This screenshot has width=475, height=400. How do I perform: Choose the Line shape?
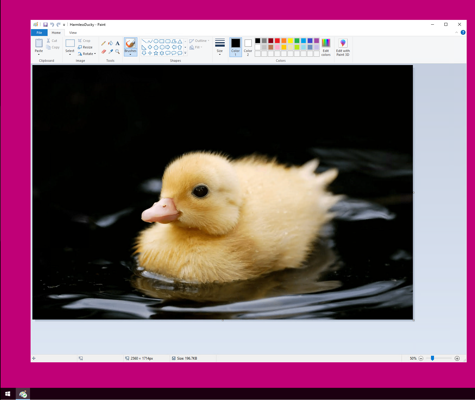tap(144, 41)
